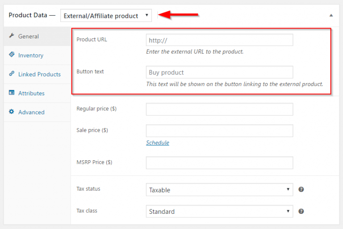Collapse the Product Data panel arrow

coord(331,15)
